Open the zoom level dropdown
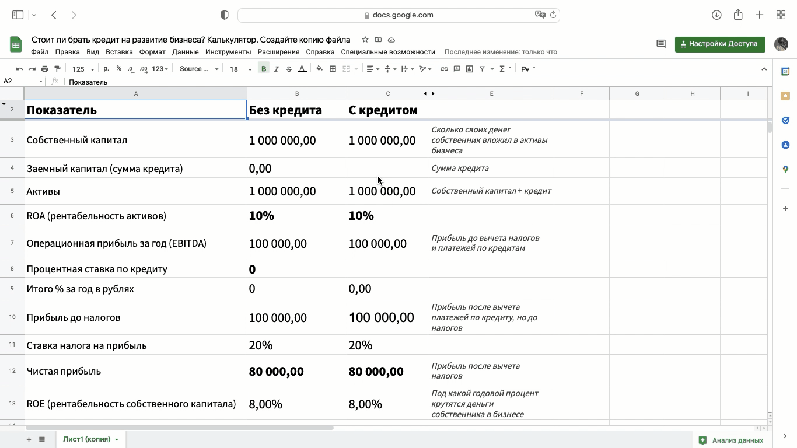 pyautogui.click(x=82, y=69)
